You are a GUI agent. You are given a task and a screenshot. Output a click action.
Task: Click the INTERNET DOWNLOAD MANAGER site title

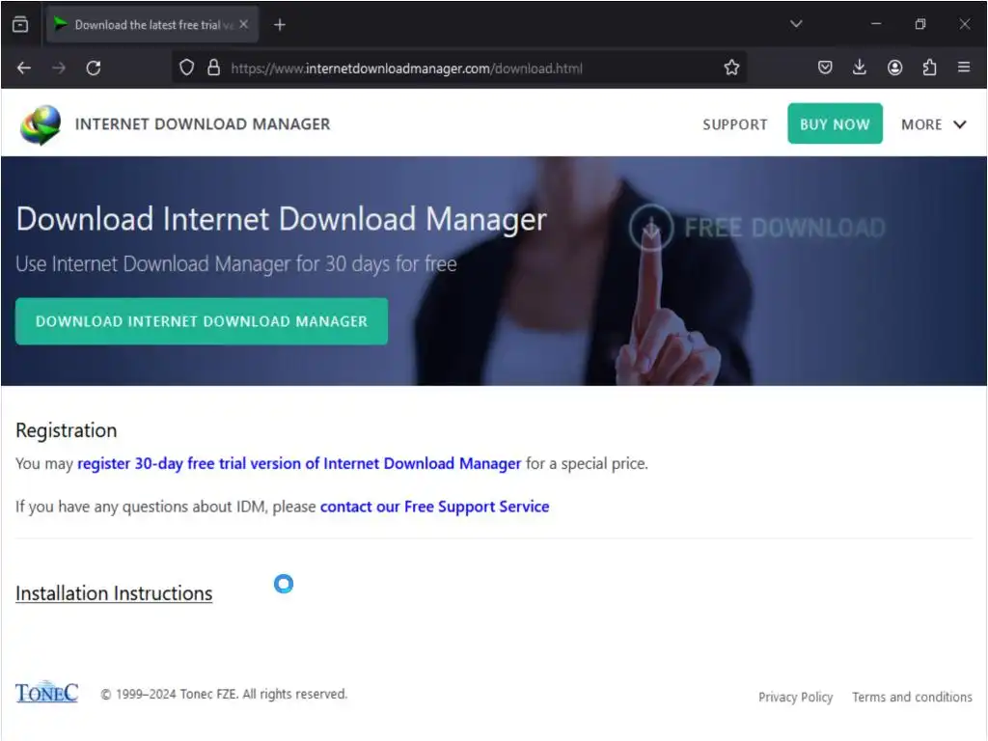[x=203, y=124]
